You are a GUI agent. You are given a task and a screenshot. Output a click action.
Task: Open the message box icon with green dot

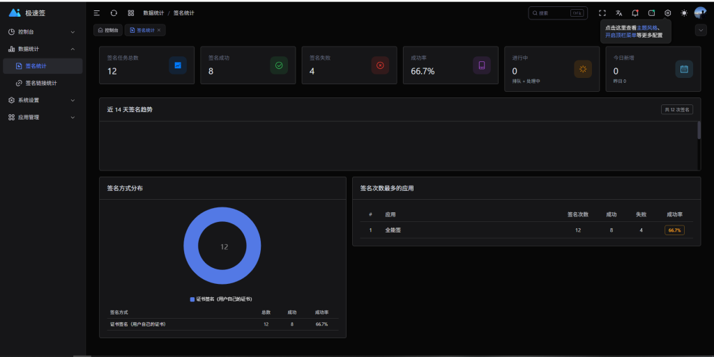(652, 13)
